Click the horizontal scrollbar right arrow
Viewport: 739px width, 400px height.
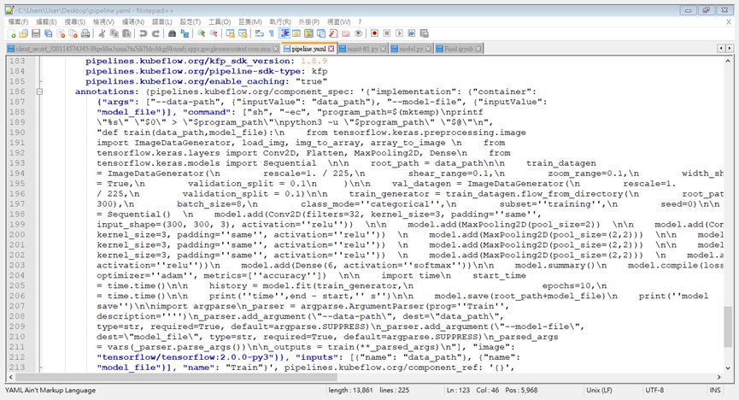click(718, 377)
